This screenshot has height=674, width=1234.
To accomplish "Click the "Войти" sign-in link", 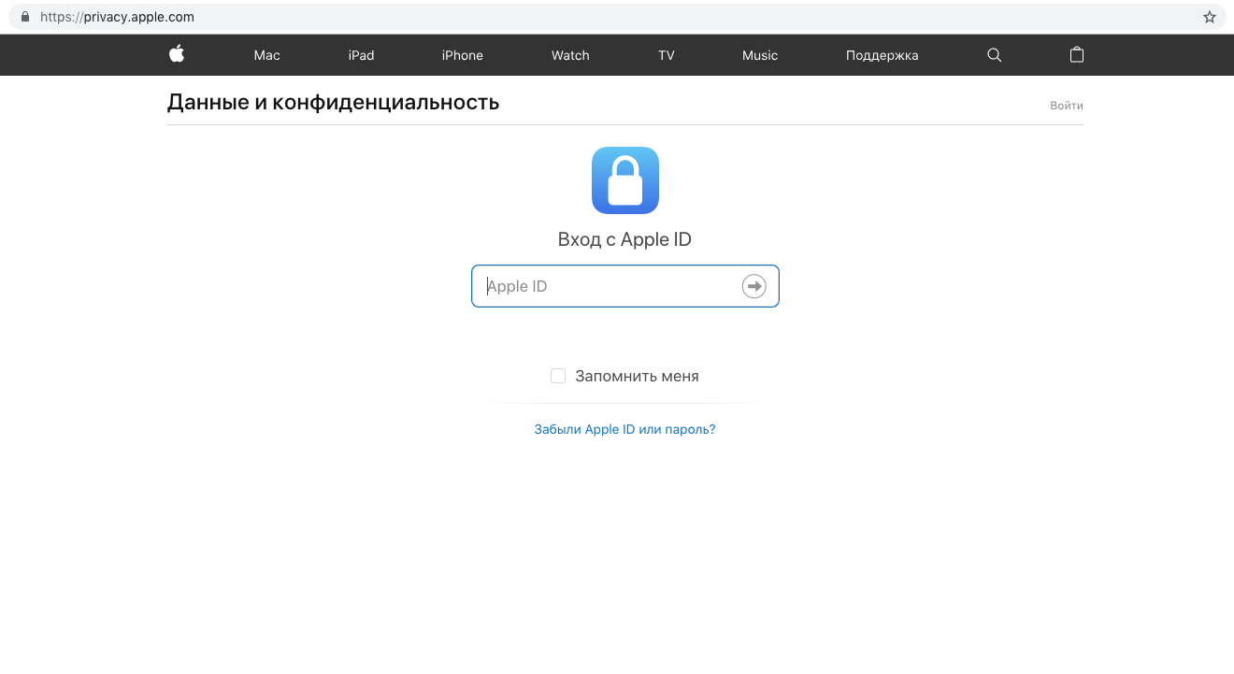I will click(x=1067, y=106).
